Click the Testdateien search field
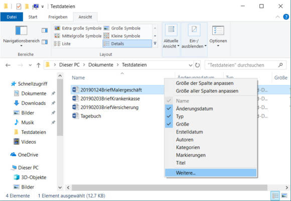The image size is (291, 201). click(x=242, y=65)
